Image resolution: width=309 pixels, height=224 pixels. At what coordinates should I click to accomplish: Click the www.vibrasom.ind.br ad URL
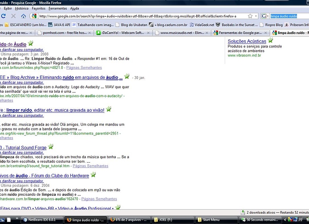(244, 56)
